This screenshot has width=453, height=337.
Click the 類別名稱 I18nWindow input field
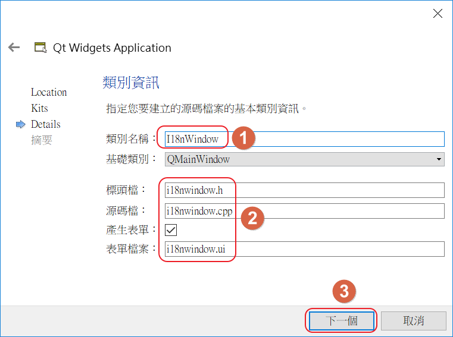point(305,139)
